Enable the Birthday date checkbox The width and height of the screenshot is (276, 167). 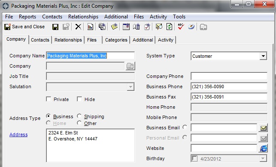click(195, 158)
